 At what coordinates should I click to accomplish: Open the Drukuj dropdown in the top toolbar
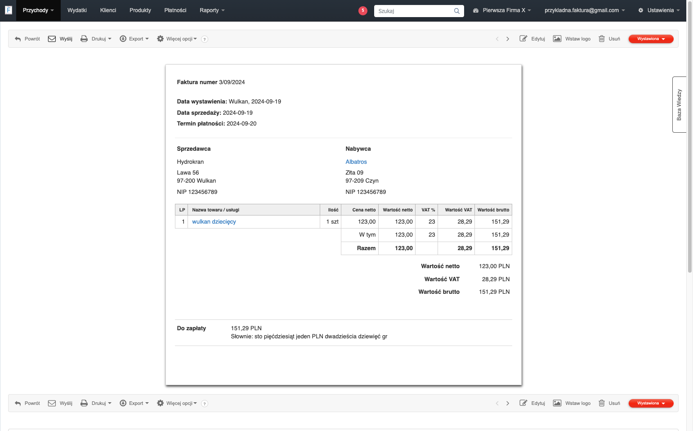pyautogui.click(x=96, y=39)
